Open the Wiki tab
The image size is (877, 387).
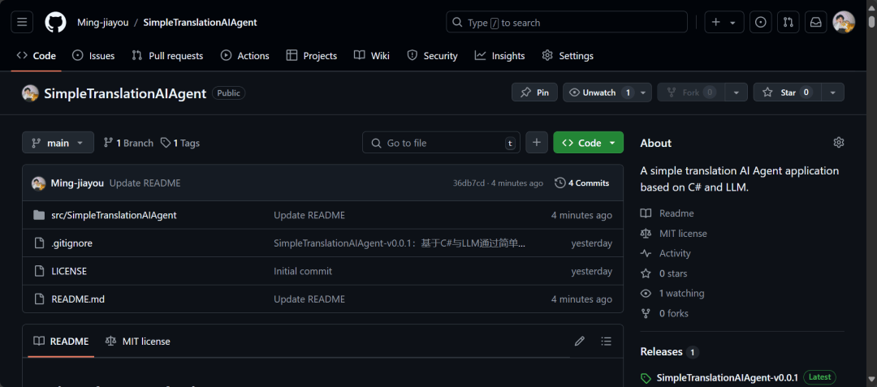click(372, 55)
